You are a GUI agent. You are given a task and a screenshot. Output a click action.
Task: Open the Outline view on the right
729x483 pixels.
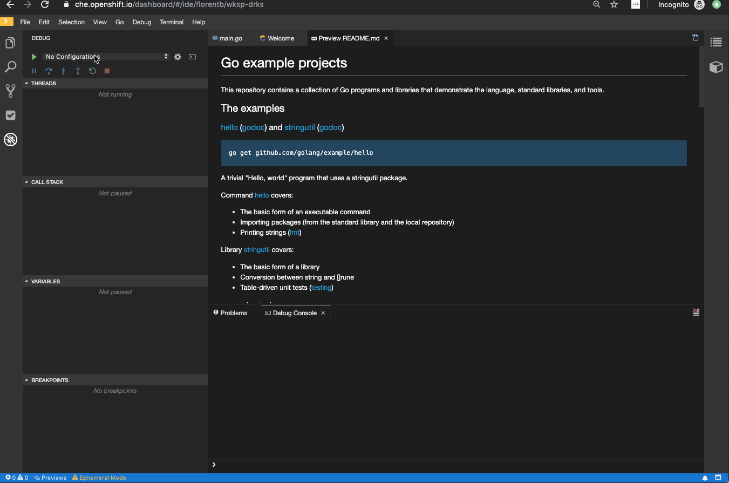(x=716, y=42)
